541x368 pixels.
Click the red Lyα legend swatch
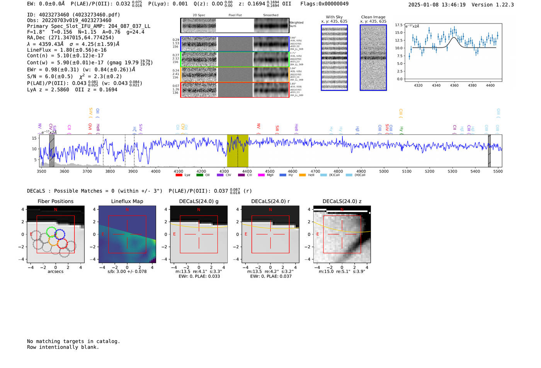[x=179, y=175]
